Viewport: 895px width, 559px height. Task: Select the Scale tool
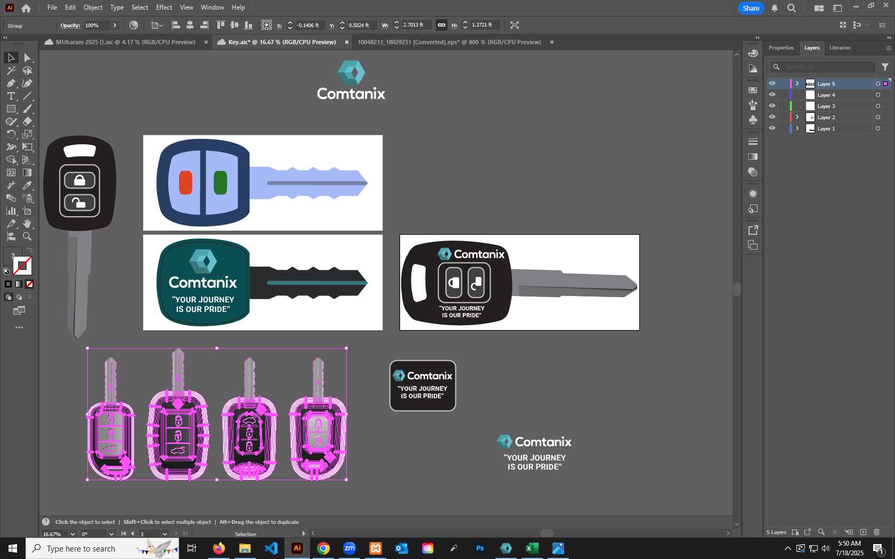(28, 134)
